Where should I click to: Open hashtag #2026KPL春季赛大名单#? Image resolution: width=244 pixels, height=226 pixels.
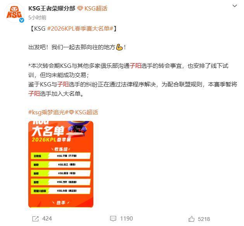[x=80, y=29]
